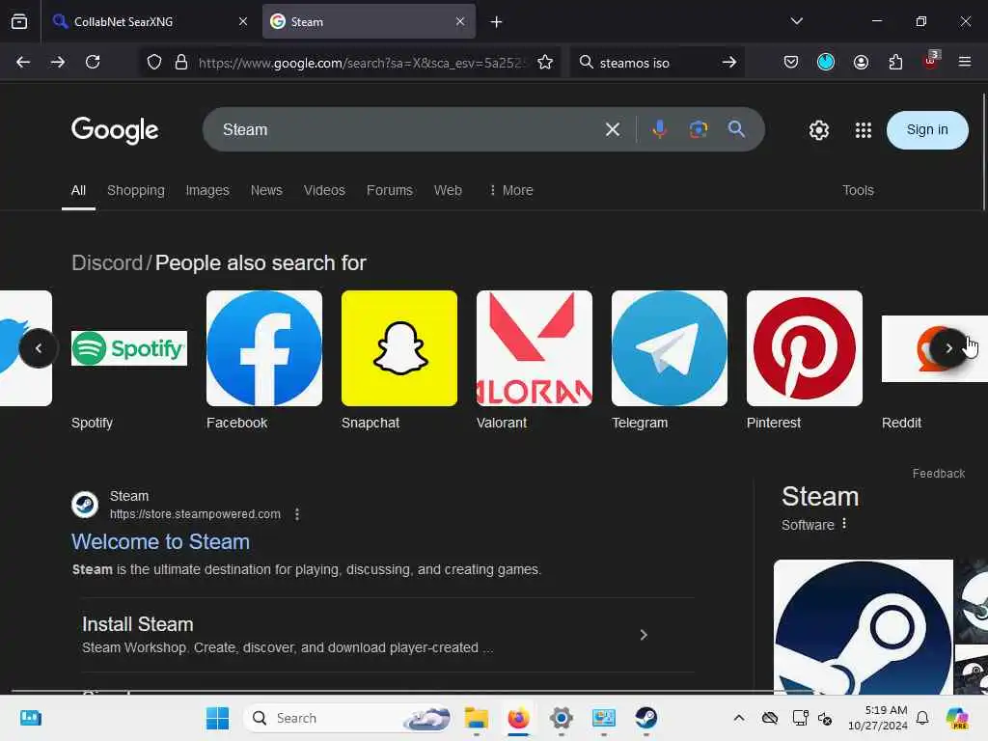Select Images results tab
Image resolution: width=988 pixels, height=741 pixels.
click(207, 190)
